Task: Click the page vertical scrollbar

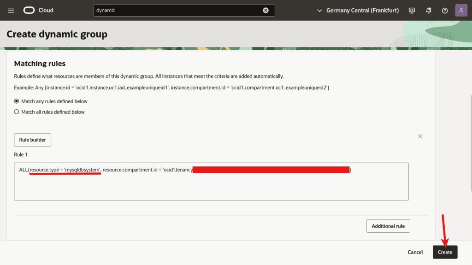Action: [470, 138]
